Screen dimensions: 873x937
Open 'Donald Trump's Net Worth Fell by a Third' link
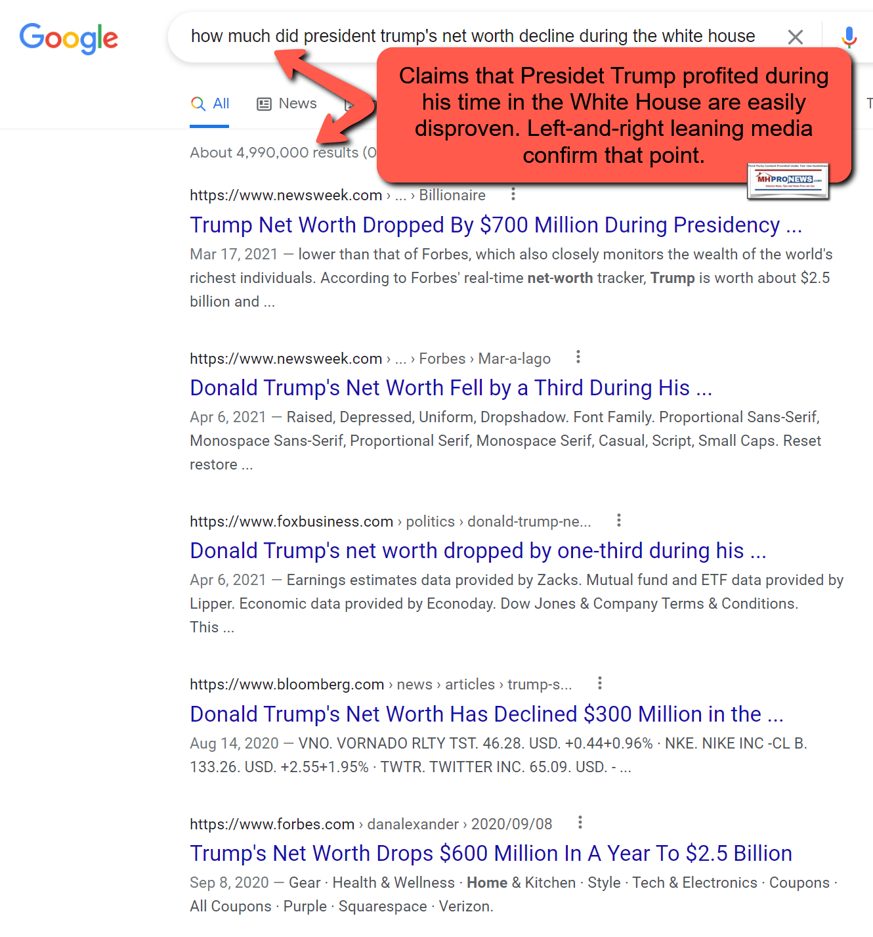tap(451, 388)
